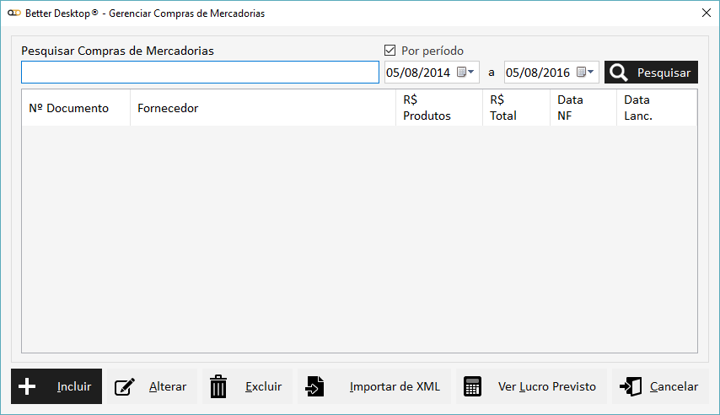720x415 pixels.
Task: Focus the Pesquisar Compras search text field
Action: tap(200, 73)
